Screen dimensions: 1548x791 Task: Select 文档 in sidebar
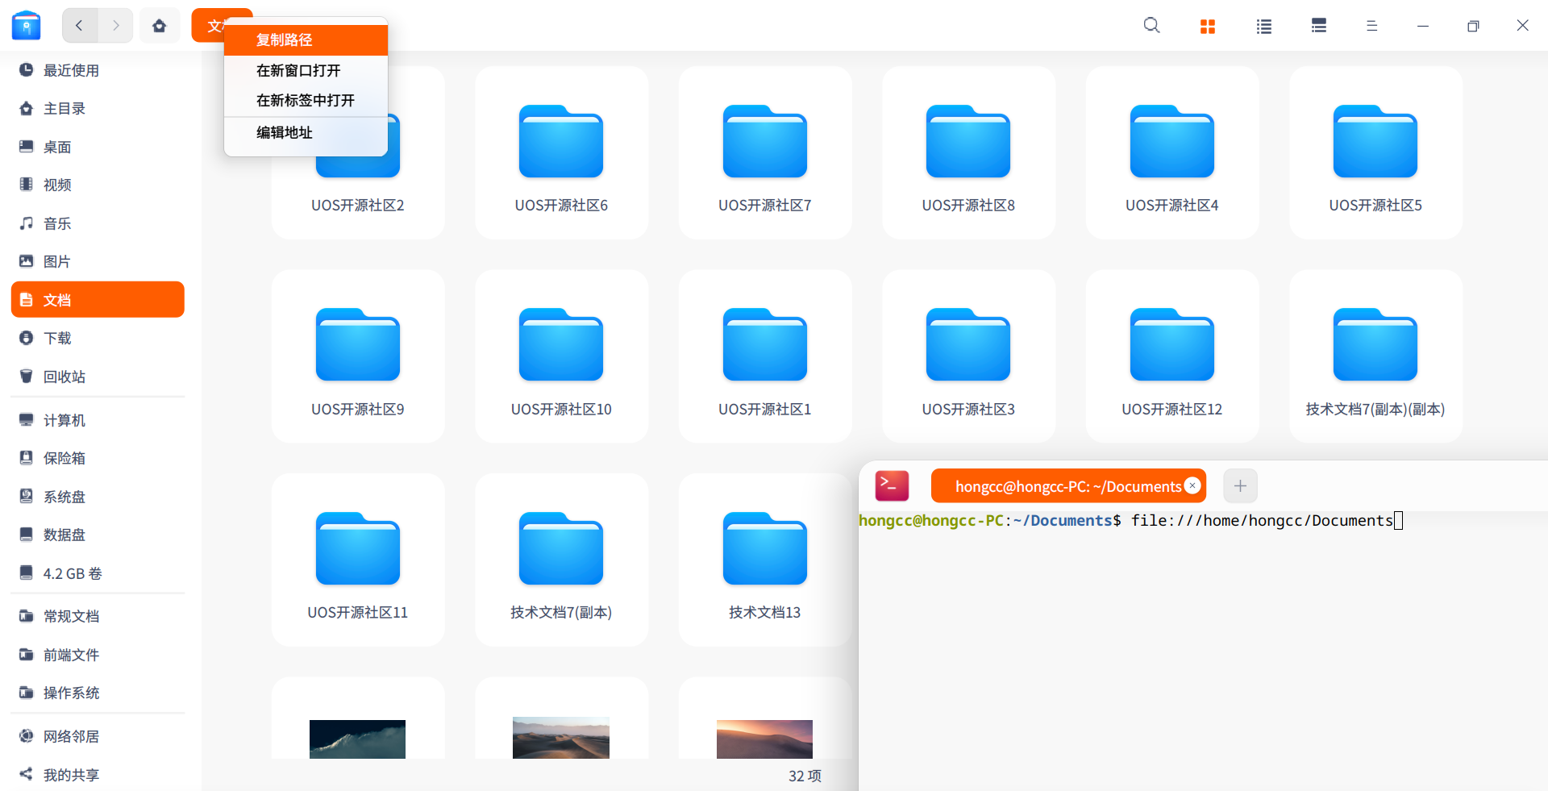[x=98, y=300]
